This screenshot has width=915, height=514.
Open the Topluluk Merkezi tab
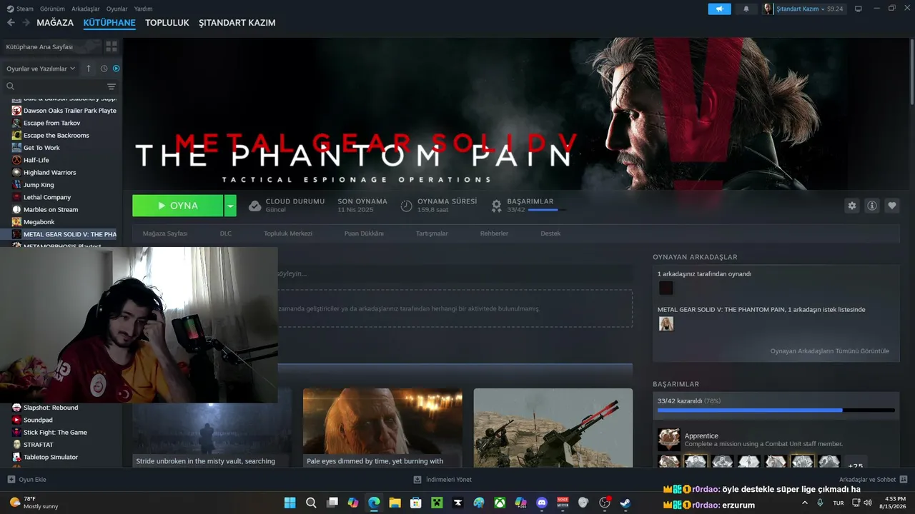point(288,233)
